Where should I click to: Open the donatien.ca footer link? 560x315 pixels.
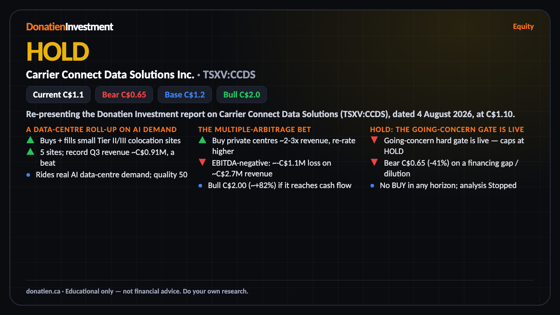(x=43, y=291)
